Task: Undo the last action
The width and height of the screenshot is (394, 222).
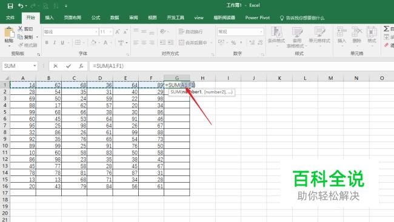Action: click(x=21, y=5)
